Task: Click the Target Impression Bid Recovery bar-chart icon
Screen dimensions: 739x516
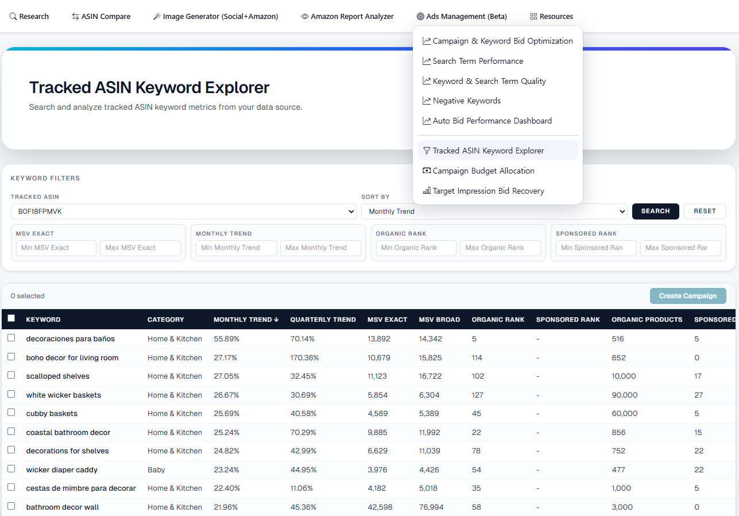Action: (427, 191)
